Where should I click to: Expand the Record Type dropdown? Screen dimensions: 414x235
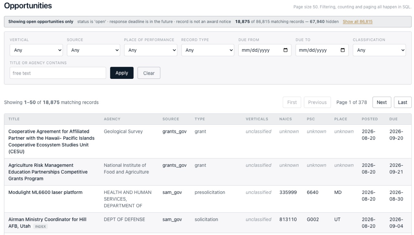[208, 50]
